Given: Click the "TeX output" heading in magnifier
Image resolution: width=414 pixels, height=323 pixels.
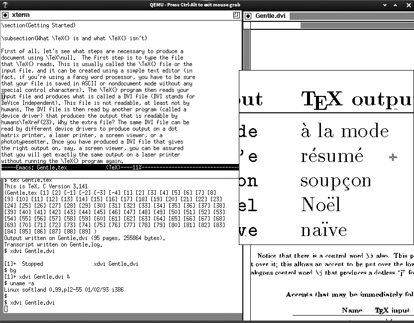Looking at the screenshot, I should [x=357, y=100].
